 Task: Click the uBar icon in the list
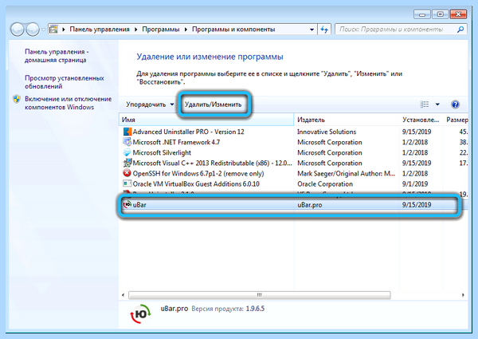pos(127,205)
